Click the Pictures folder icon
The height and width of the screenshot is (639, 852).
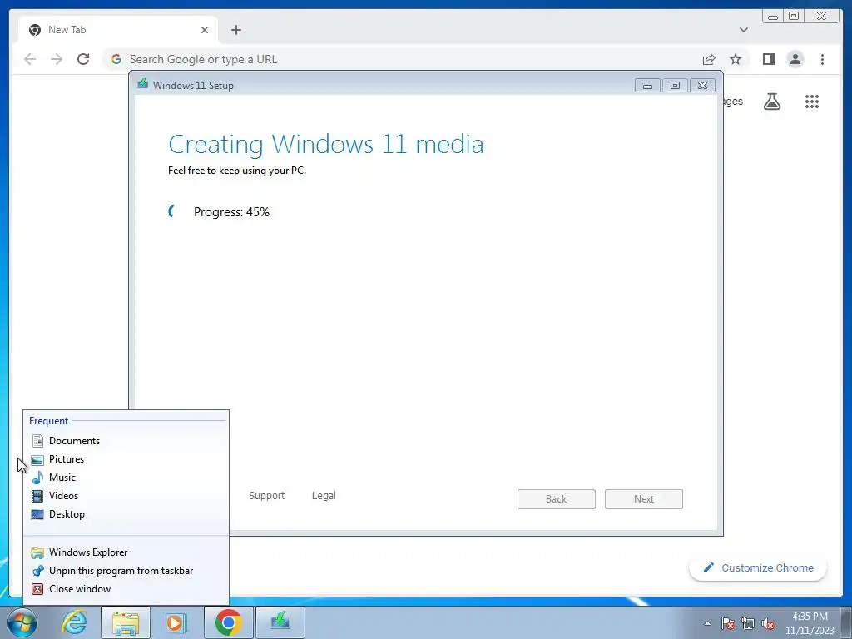point(37,459)
